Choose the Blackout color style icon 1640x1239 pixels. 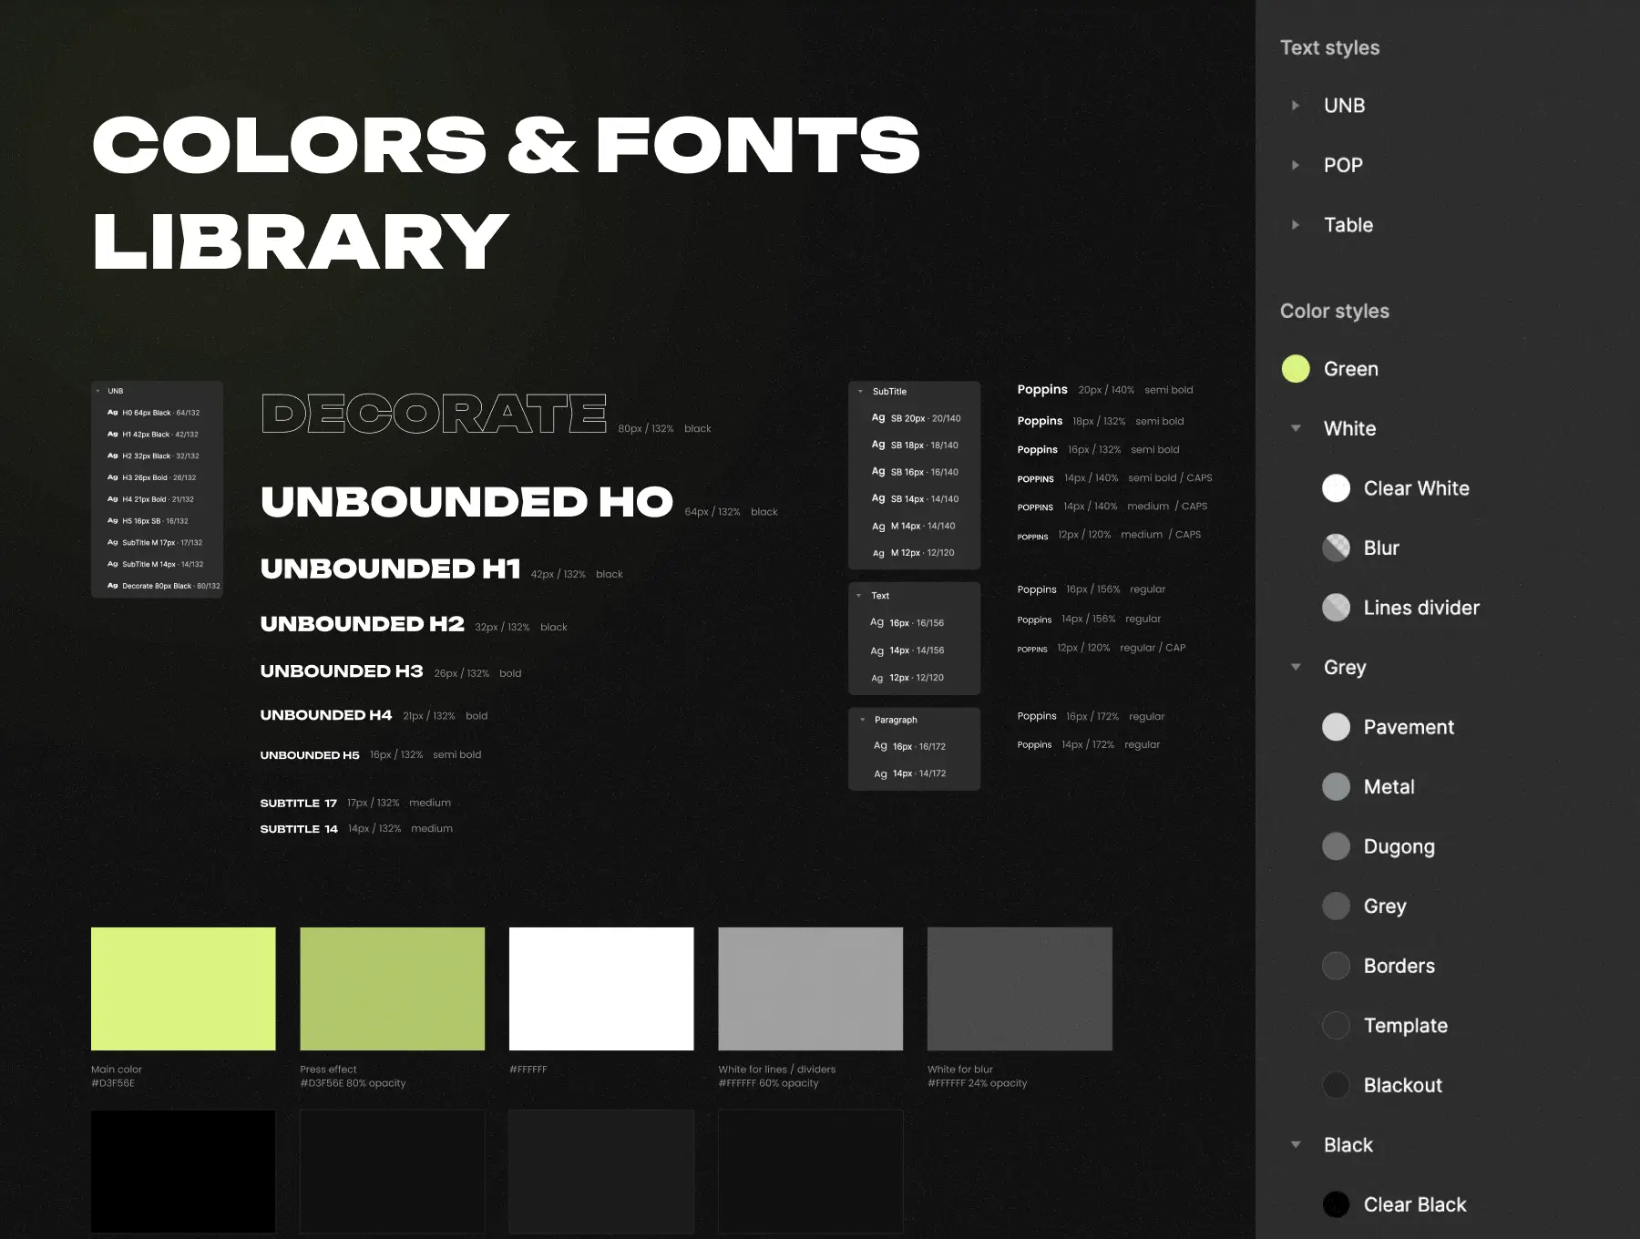pyautogui.click(x=1336, y=1085)
